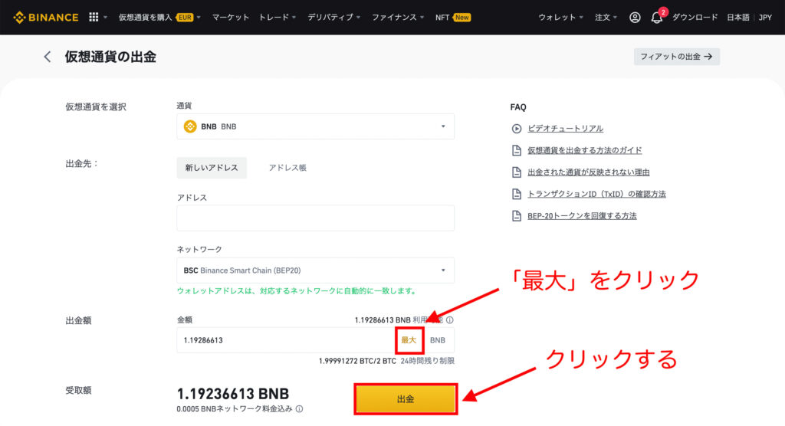Open the user account profile icon

point(635,18)
